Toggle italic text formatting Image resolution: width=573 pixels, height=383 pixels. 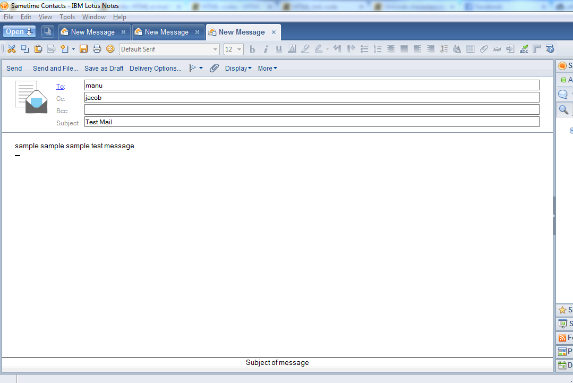click(x=265, y=49)
